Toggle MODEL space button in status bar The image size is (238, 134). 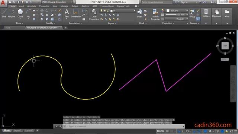click(x=161, y=131)
